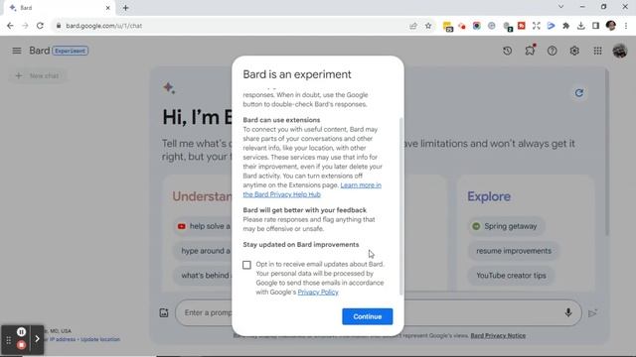Check the opt in email updates checkbox
The height and width of the screenshot is (357, 636).
[246, 265]
